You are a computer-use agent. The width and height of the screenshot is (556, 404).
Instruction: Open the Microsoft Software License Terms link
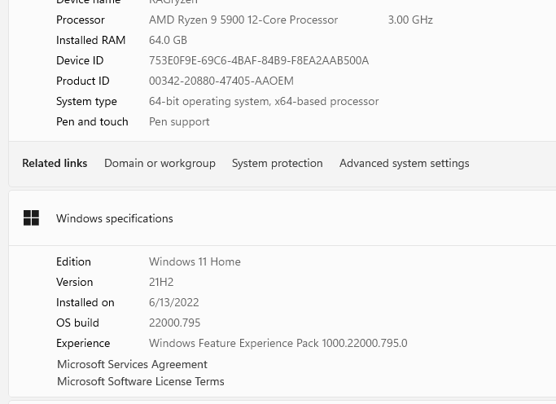click(140, 381)
